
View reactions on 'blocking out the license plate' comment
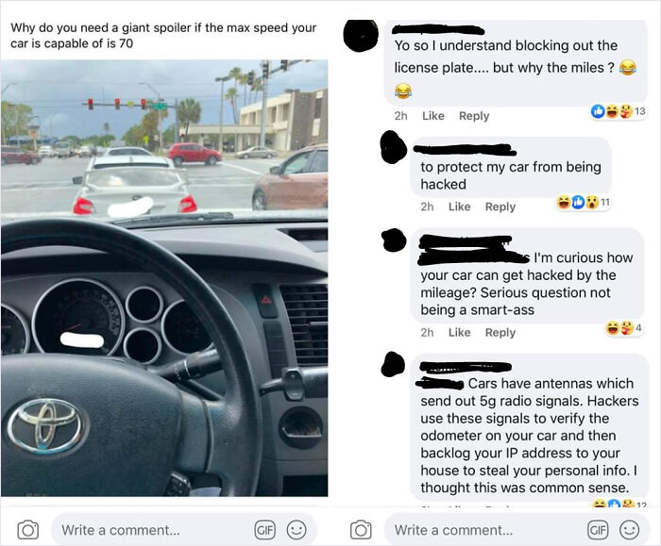618,111
